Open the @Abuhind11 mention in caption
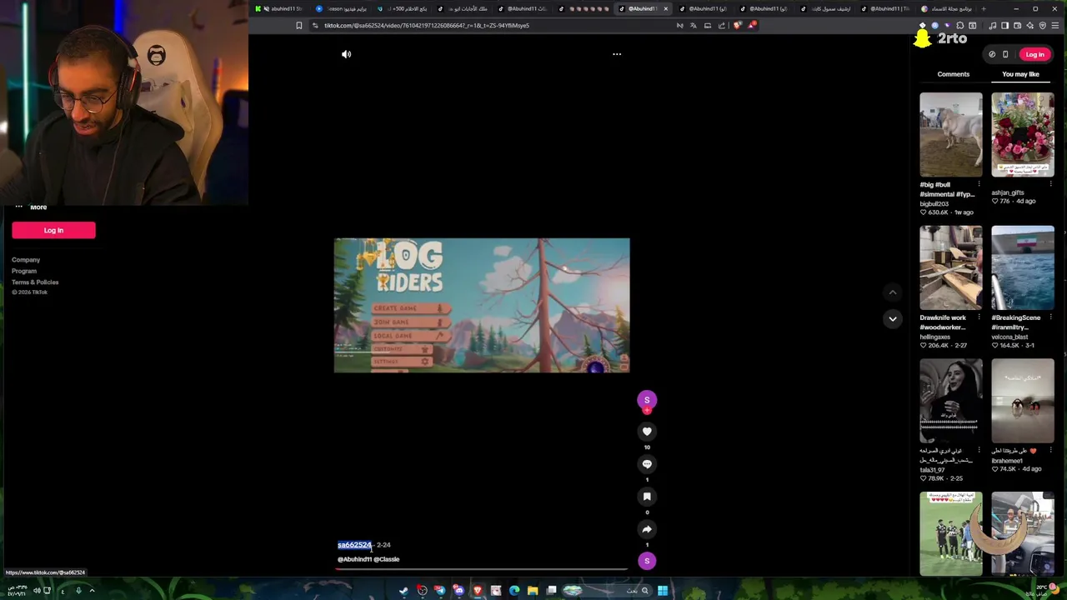The width and height of the screenshot is (1067, 600). pyautogui.click(x=354, y=559)
